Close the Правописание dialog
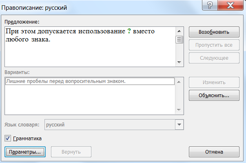 pyautogui.click(x=230, y=5)
